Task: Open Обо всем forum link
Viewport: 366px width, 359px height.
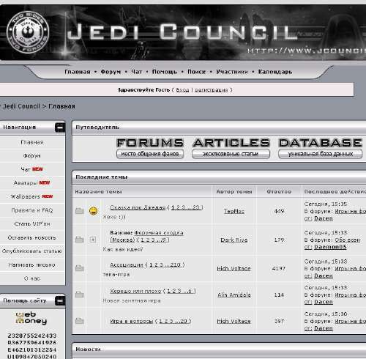Action: pos(348,240)
